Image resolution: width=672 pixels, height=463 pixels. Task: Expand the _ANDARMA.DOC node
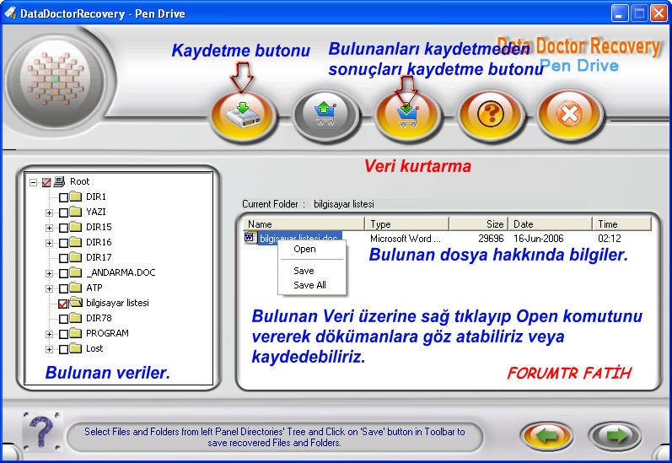(49, 273)
